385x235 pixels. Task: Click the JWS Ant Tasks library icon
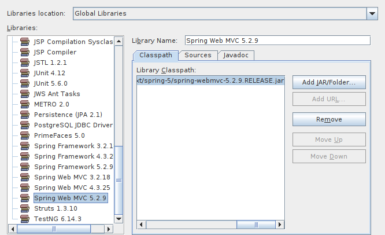click(25, 94)
